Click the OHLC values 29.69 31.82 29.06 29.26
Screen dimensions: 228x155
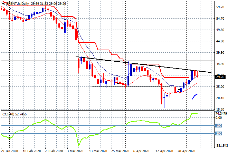(x=48, y=4)
